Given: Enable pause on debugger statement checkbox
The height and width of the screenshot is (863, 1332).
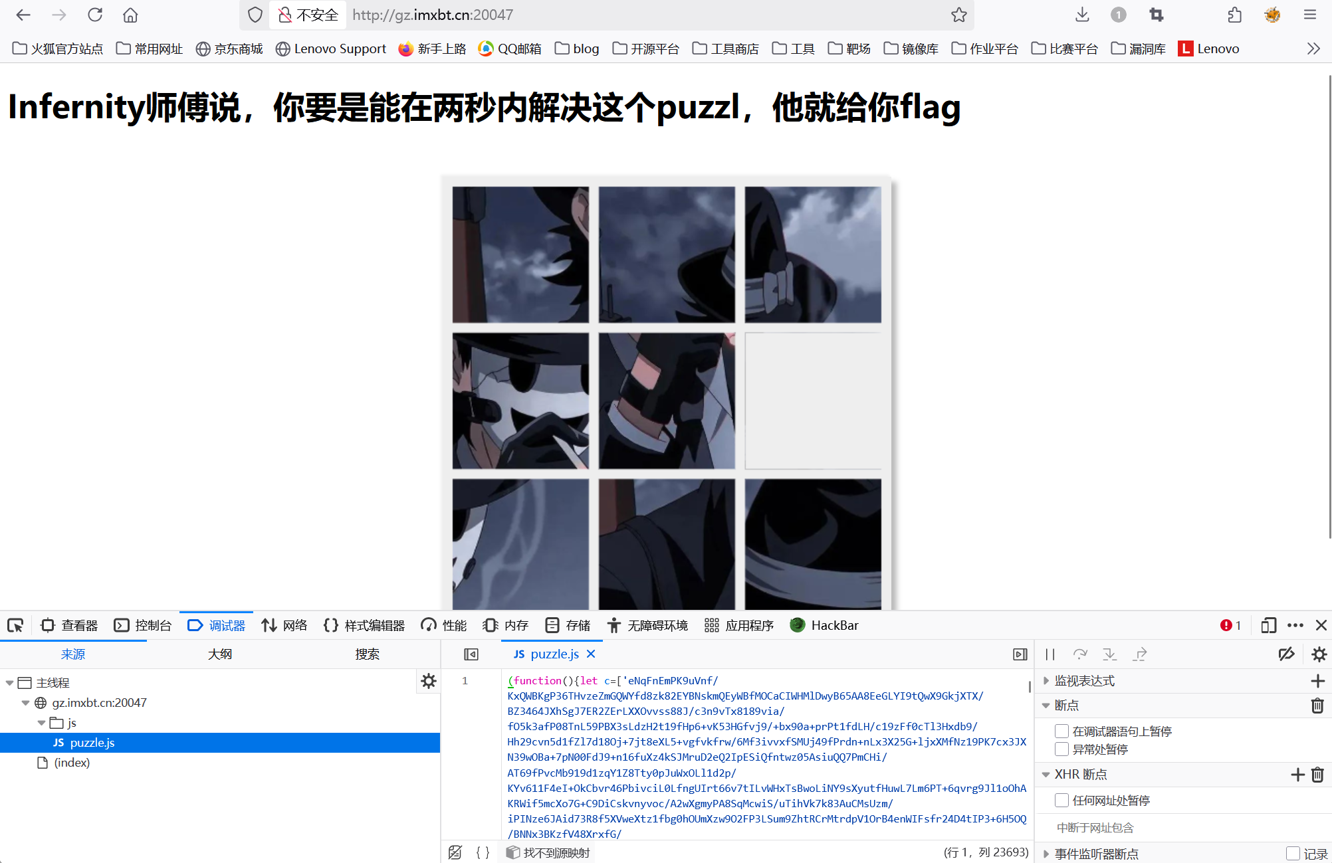Looking at the screenshot, I should 1061,731.
